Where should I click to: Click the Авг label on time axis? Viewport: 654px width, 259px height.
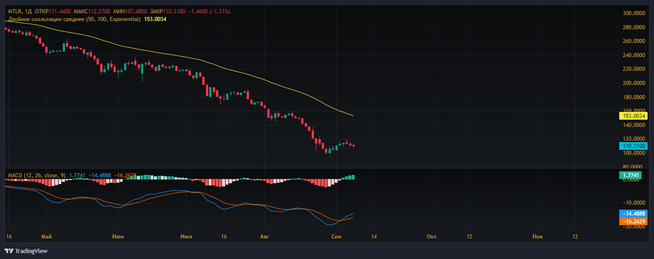pos(264,237)
